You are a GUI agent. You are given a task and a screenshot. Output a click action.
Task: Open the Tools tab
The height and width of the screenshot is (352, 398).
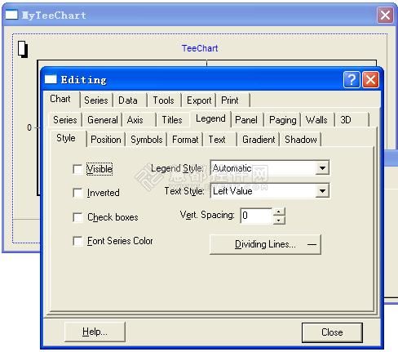point(163,100)
